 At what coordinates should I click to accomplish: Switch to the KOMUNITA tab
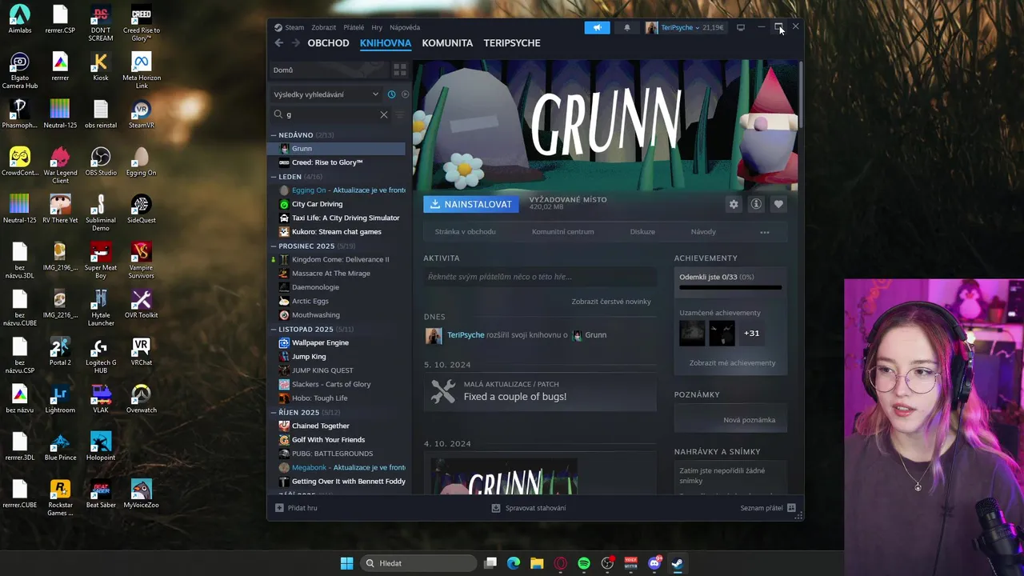click(447, 43)
